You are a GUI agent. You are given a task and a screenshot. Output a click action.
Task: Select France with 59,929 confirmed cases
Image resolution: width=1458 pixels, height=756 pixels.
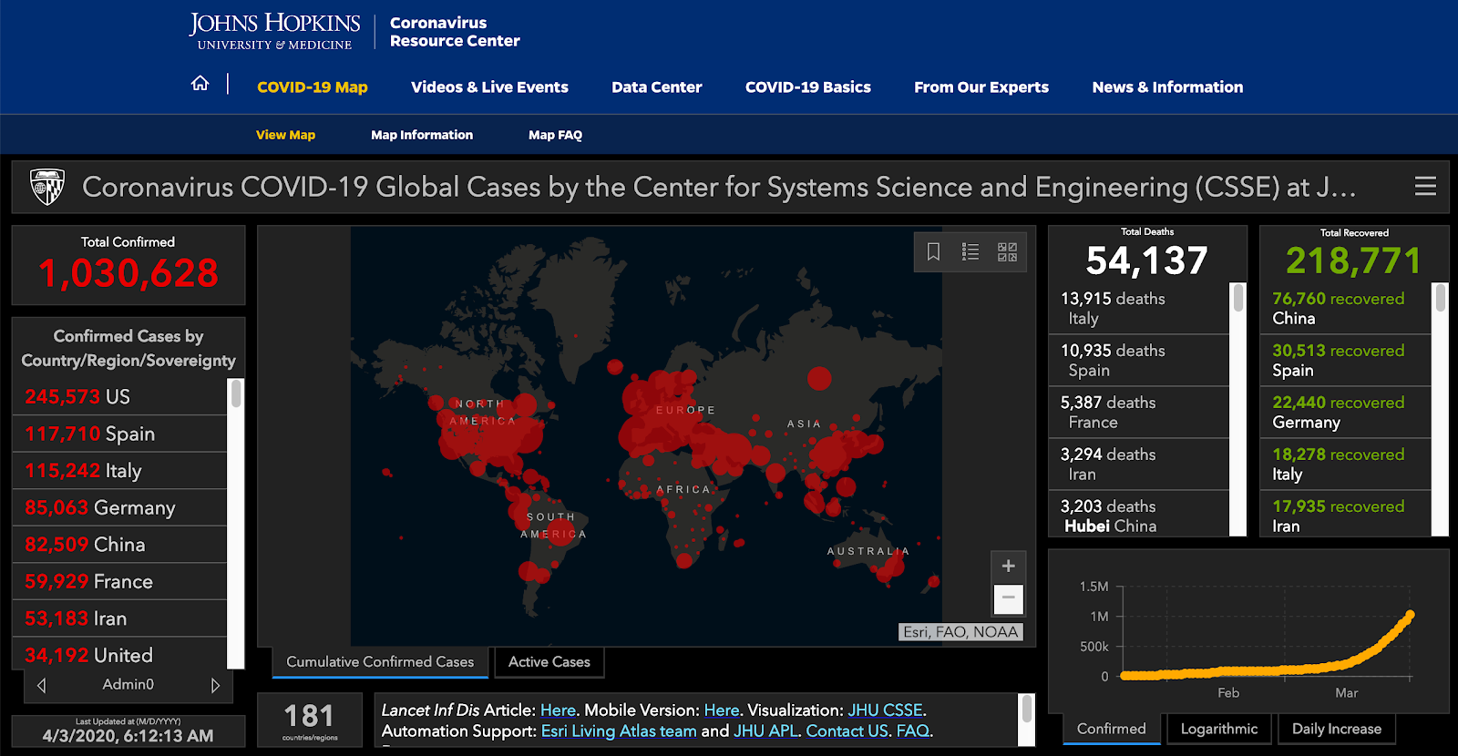click(x=119, y=582)
